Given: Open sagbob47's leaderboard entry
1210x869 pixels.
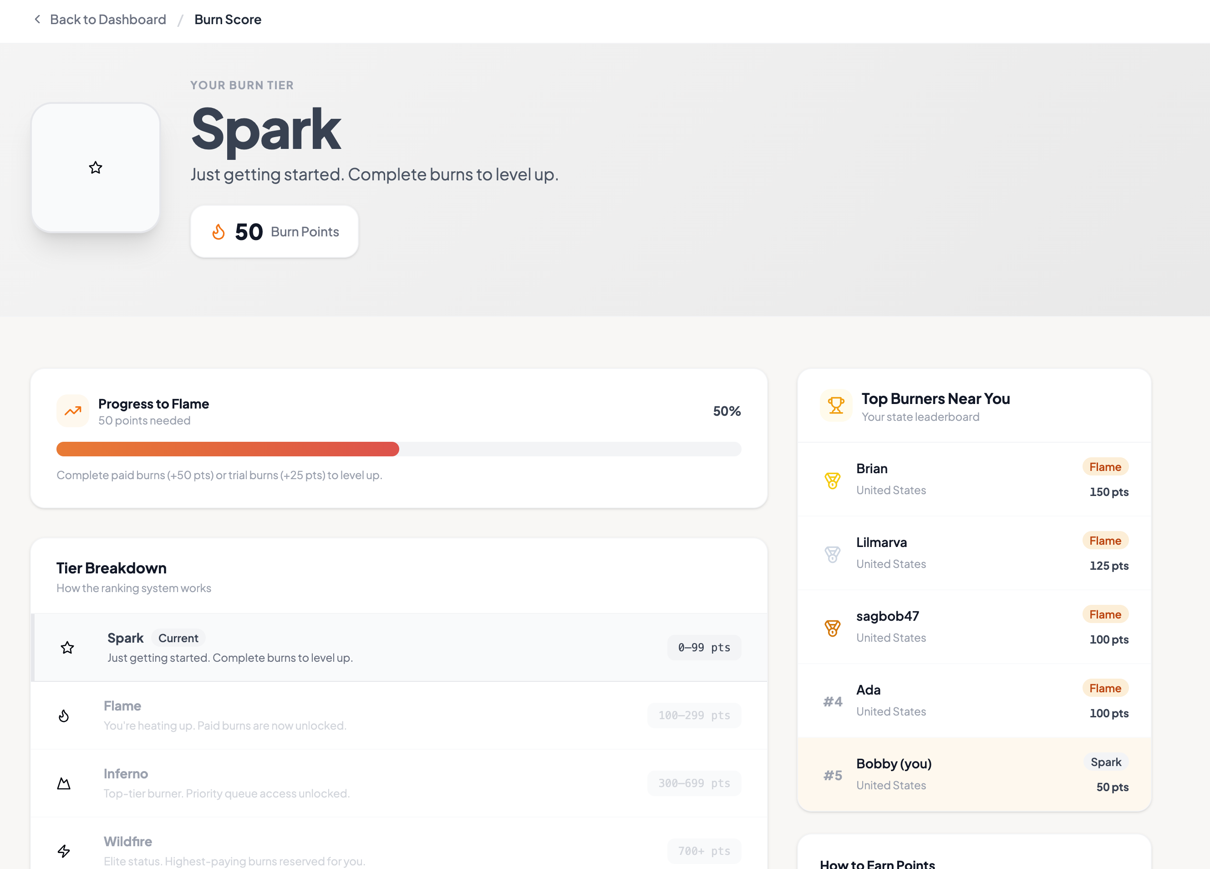Looking at the screenshot, I should point(974,627).
